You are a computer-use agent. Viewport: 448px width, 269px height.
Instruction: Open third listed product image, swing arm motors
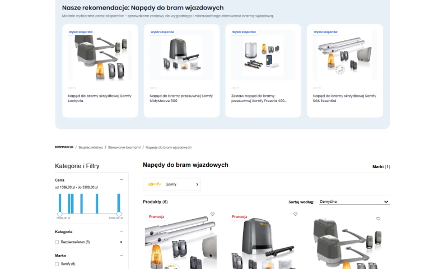tap(346, 243)
